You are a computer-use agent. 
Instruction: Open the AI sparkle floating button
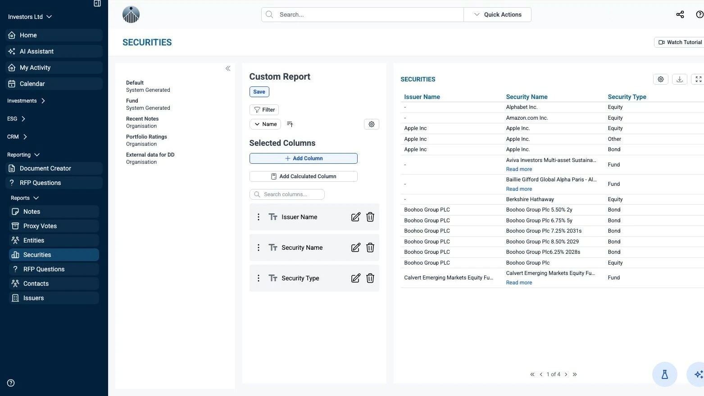(697, 374)
